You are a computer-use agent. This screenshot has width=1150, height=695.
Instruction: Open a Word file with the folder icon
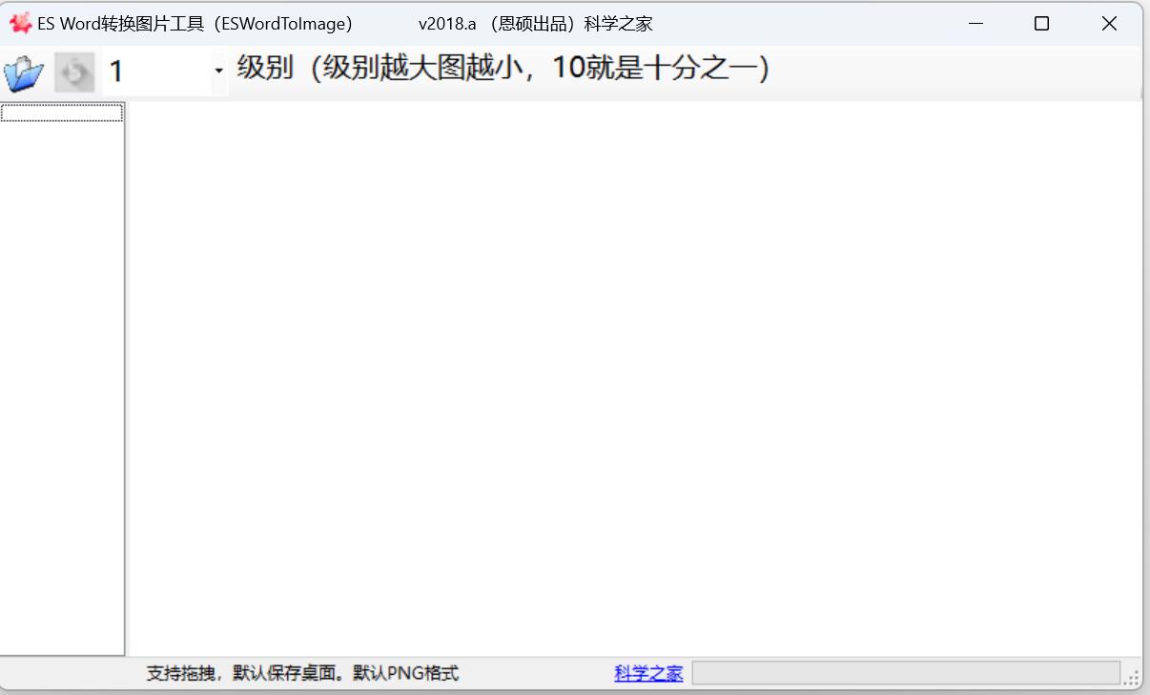pyautogui.click(x=25, y=72)
